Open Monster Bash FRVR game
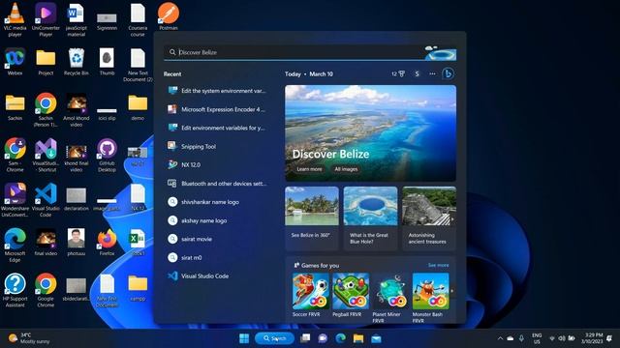620x348 pixels. (430, 298)
